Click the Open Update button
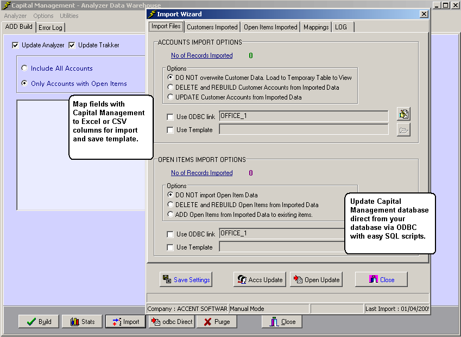 317,279
